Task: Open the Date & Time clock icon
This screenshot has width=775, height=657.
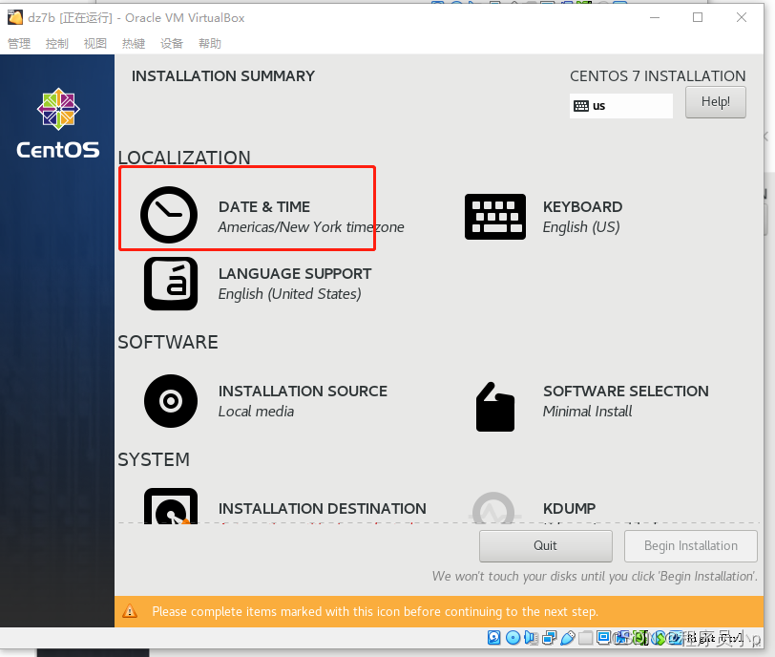Action: click(x=169, y=215)
